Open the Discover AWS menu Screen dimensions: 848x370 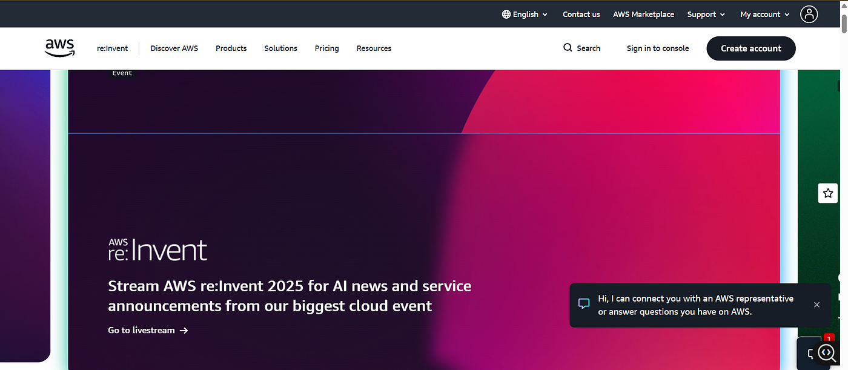point(174,48)
